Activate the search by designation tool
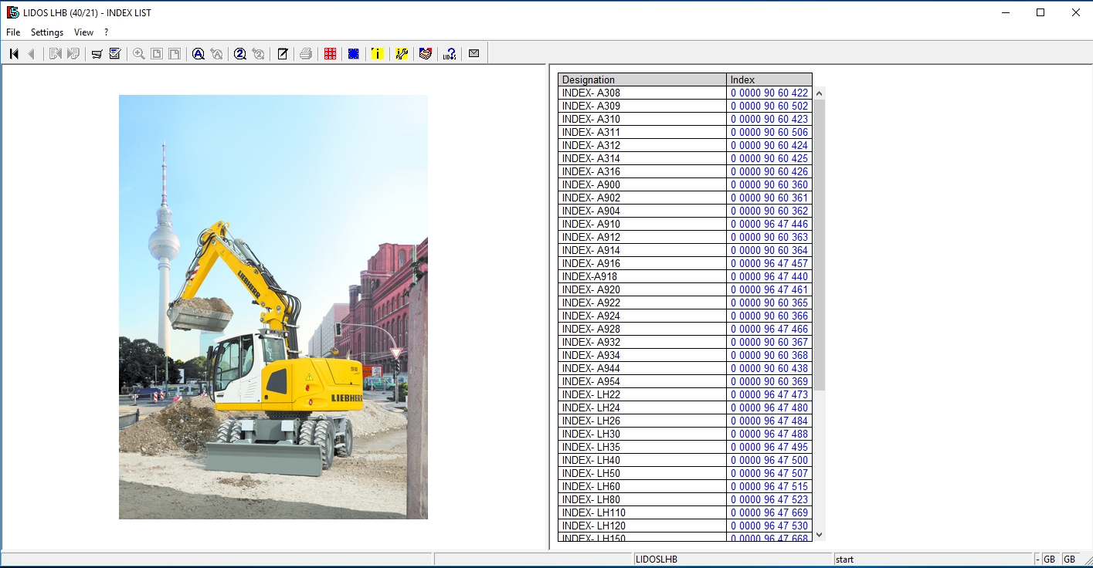Viewport: 1093px width, 568px height. [x=199, y=53]
